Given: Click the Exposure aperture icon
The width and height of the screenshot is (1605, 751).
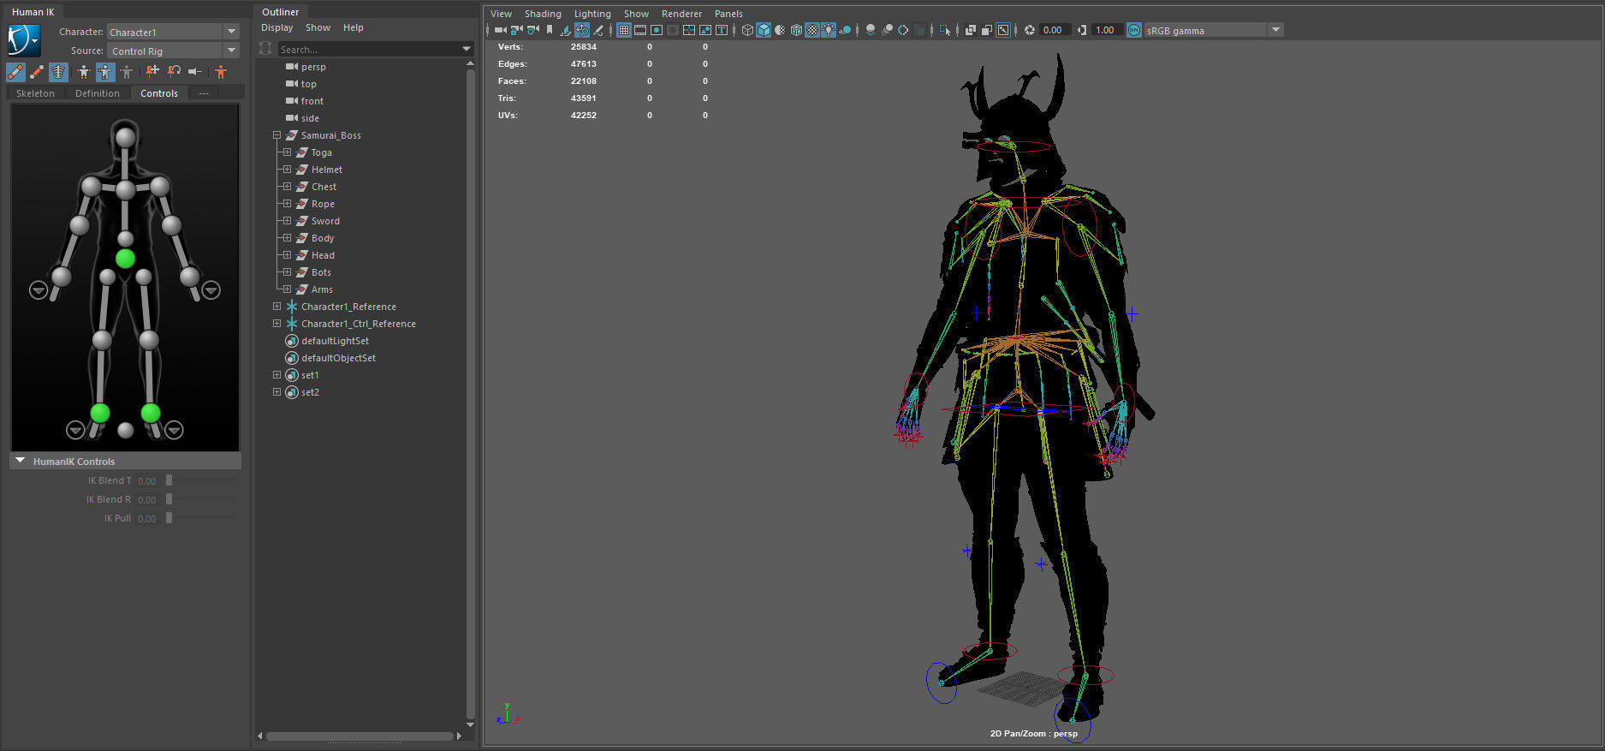Looking at the screenshot, I should [x=1030, y=30].
